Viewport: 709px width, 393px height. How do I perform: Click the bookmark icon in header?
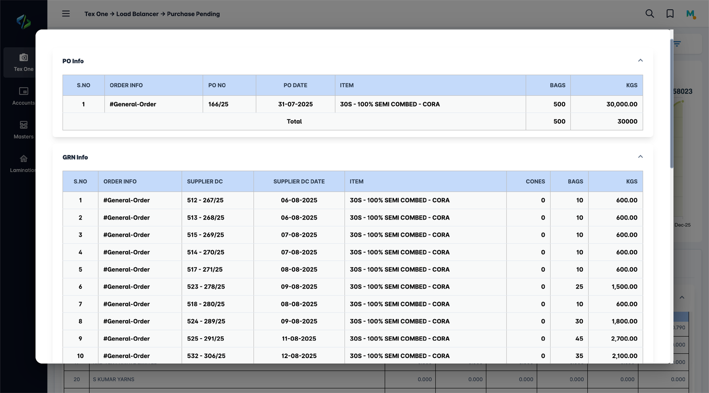[670, 14]
